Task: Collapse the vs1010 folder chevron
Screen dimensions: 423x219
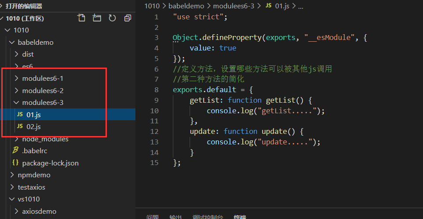Action: [x=12, y=199]
